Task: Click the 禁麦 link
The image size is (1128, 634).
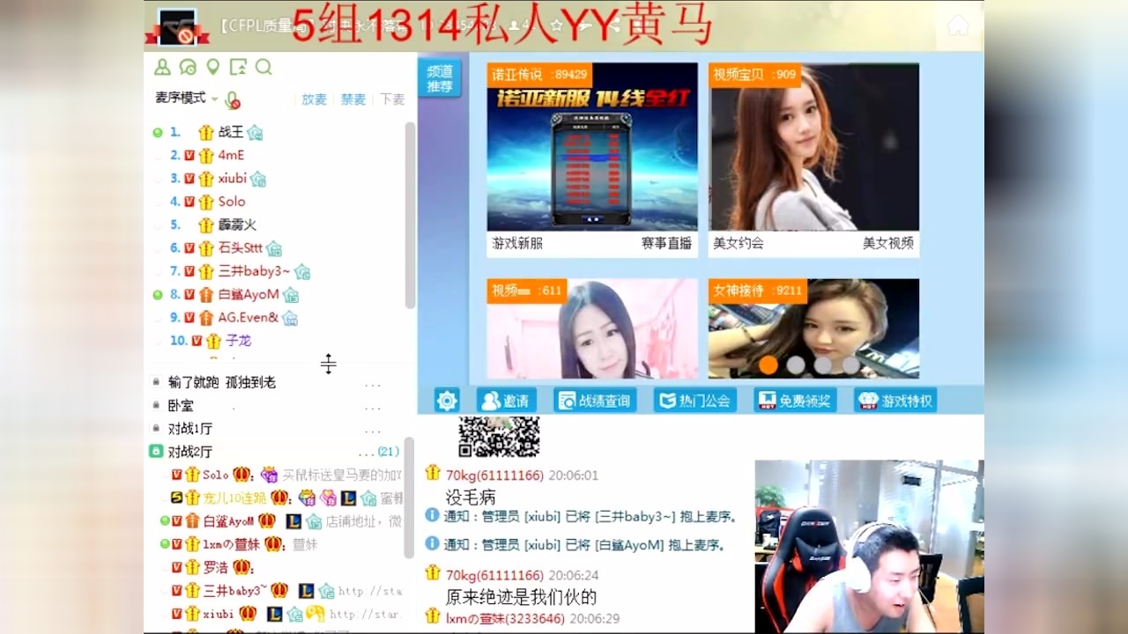Action: 353,100
